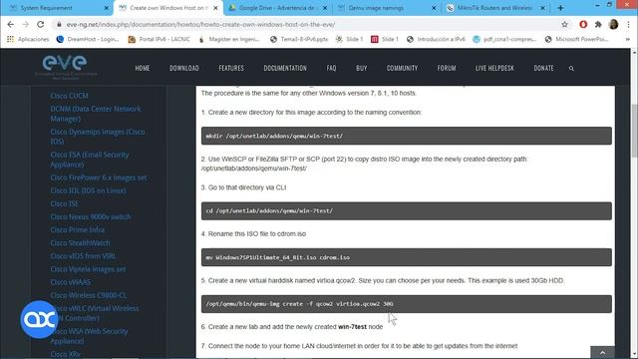Open the Chrome three-dot menu
638x359 pixels.
[628, 24]
